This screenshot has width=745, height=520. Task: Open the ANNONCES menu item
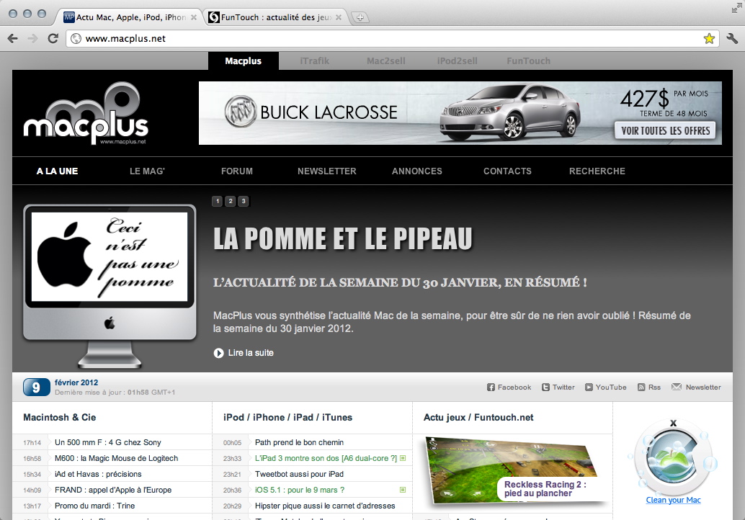coord(417,171)
